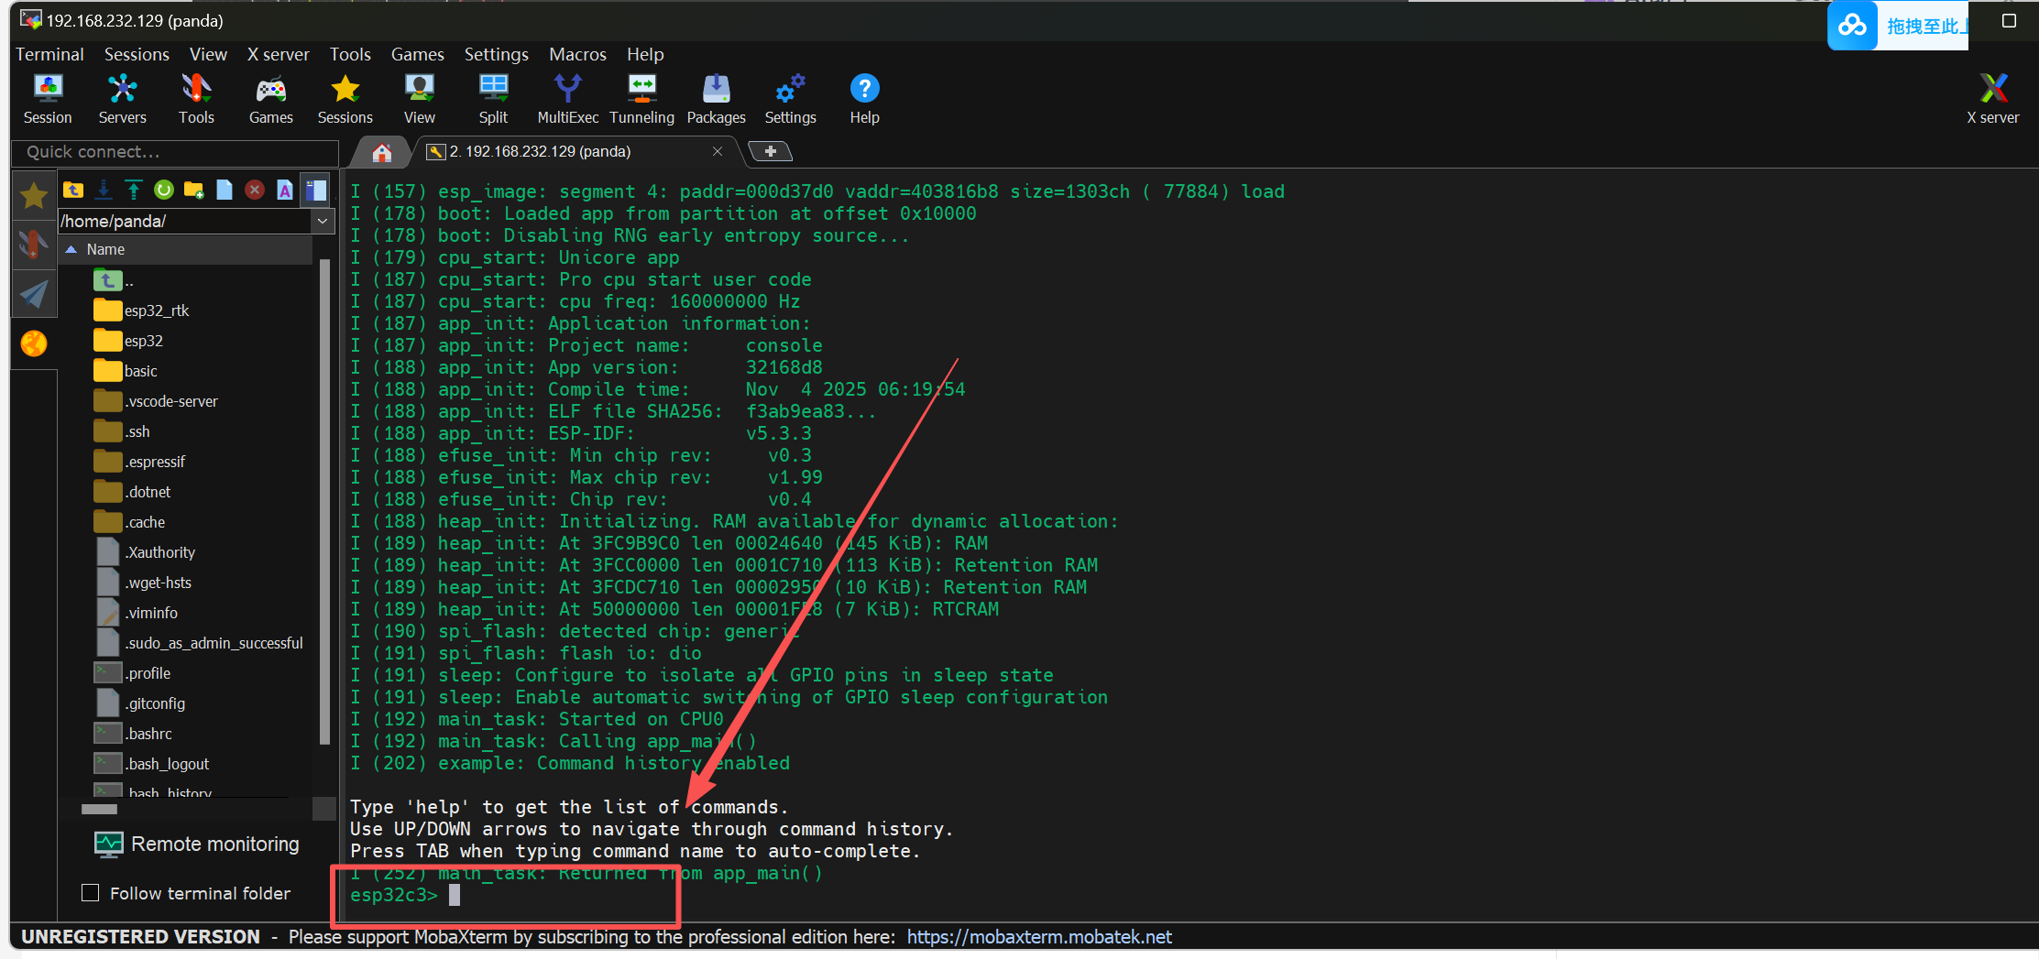Open the Tunneling toolbar icon
The width and height of the screenshot is (2039, 959).
(x=641, y=99)
